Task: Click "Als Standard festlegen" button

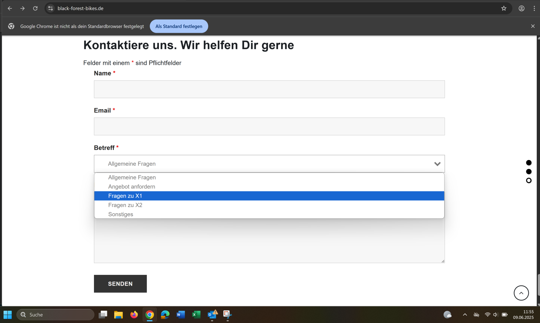Action: coord(179,26)
